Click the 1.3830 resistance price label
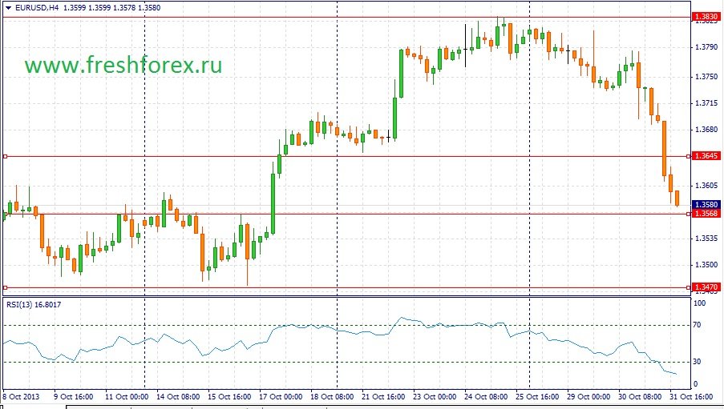 click(706, 17)
